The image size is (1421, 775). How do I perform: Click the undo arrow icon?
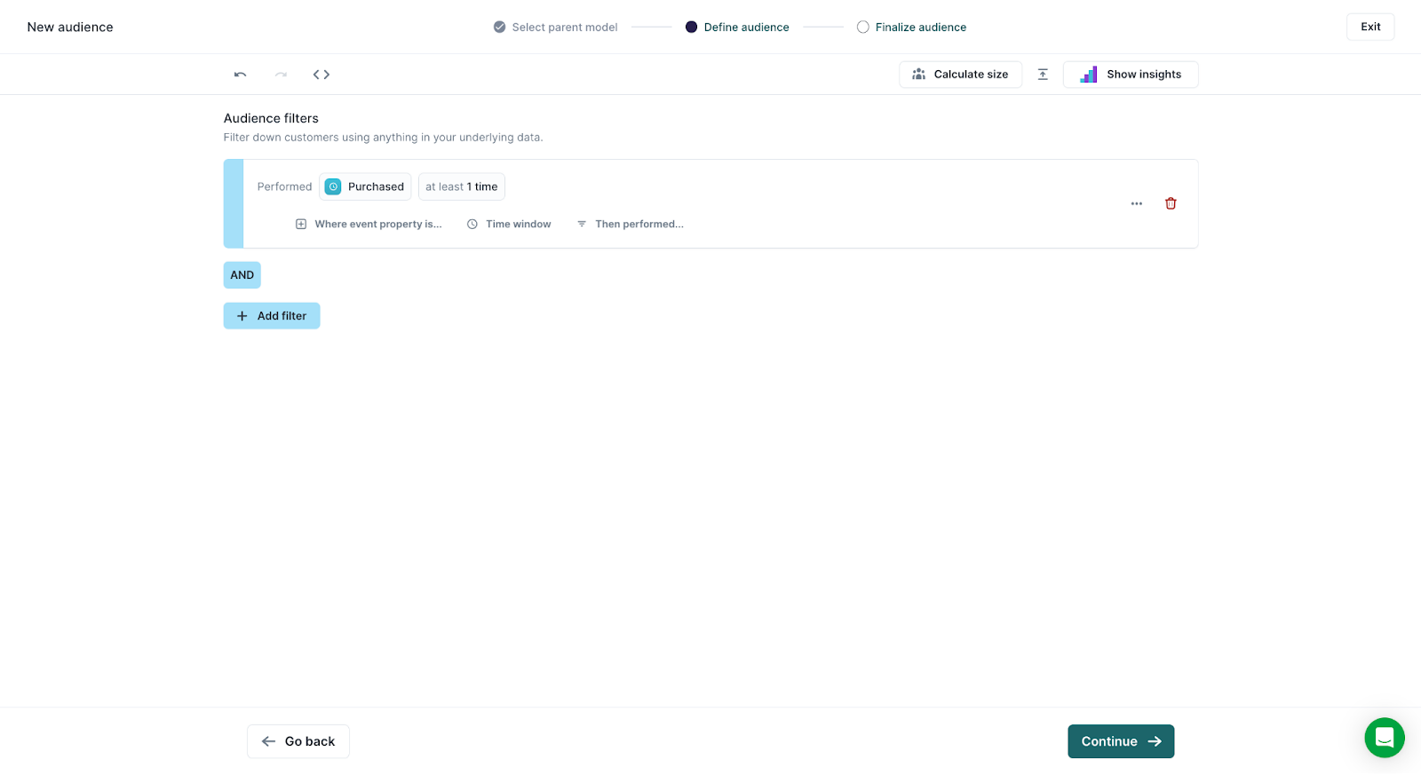240,75
